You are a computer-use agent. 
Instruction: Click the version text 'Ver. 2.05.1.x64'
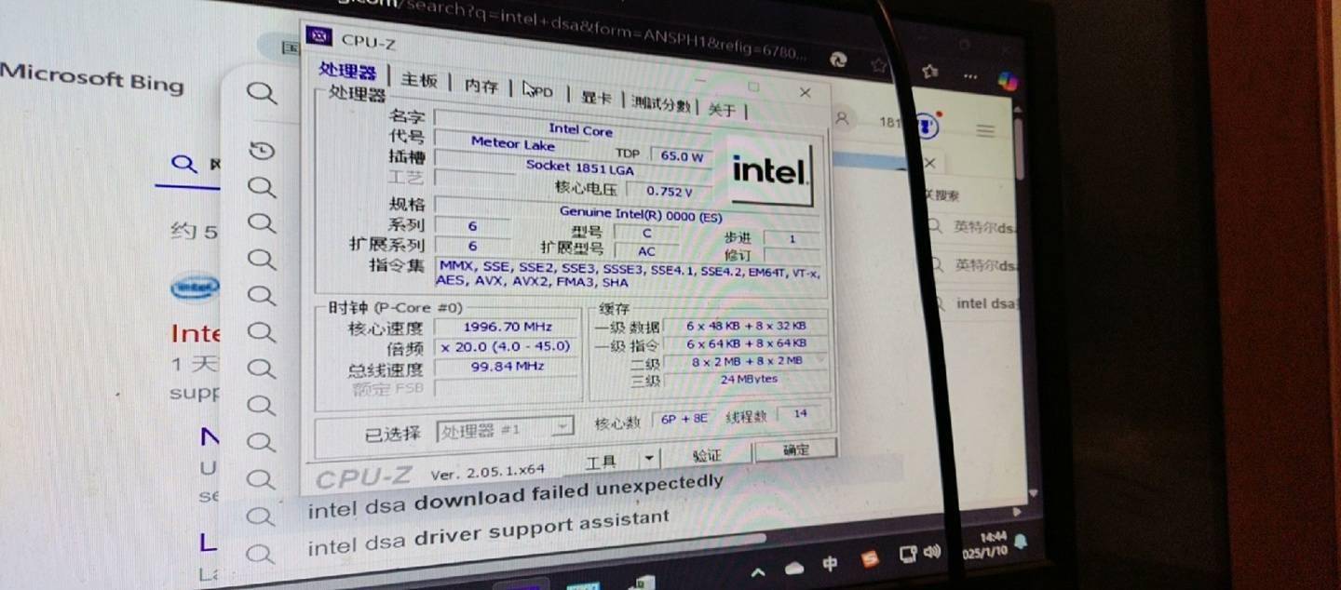click(x=487, y=472)
